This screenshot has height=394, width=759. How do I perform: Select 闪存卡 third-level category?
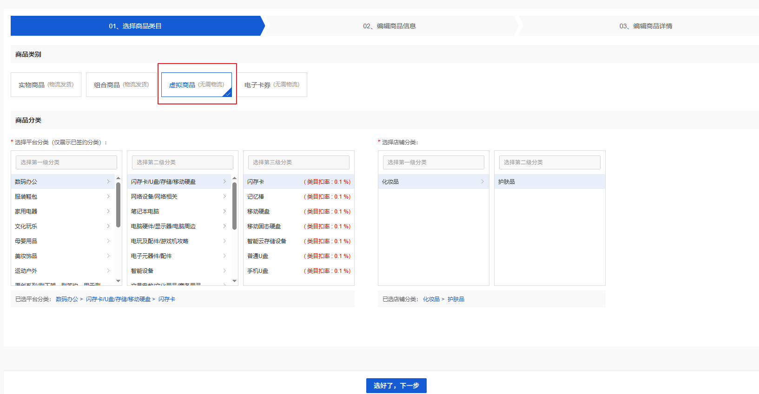[x=299, y=181]
